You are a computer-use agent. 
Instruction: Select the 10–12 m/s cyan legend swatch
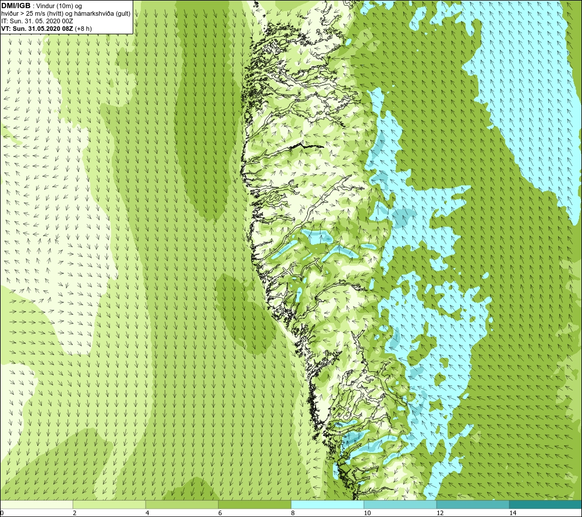[x=400, y=504]
